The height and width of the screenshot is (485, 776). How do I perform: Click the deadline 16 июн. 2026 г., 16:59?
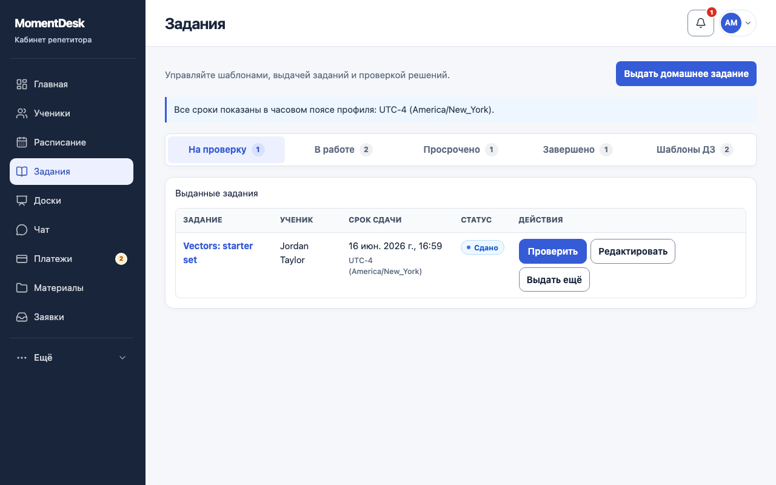(x=395, y=246)
